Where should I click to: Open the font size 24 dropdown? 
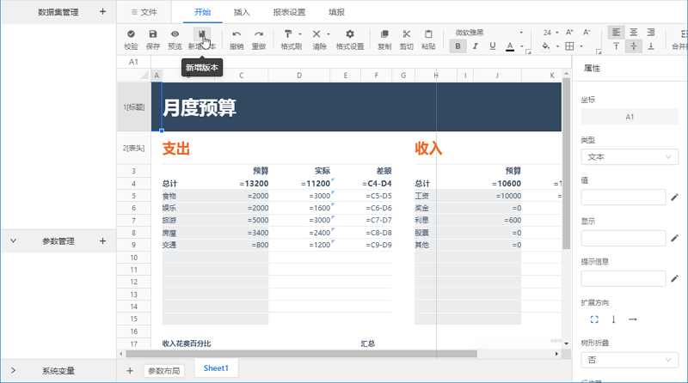(550, 33)
